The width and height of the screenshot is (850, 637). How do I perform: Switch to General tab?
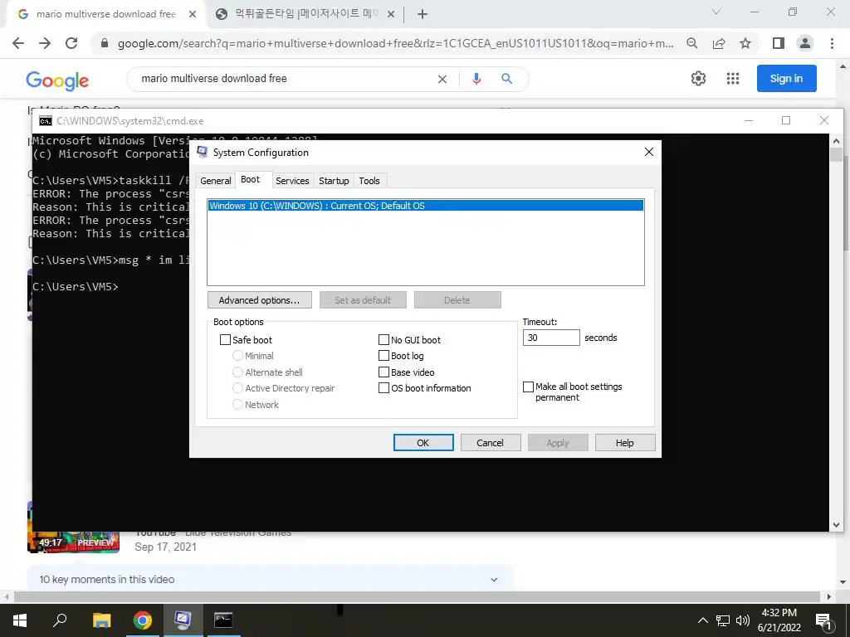point(215,181)
